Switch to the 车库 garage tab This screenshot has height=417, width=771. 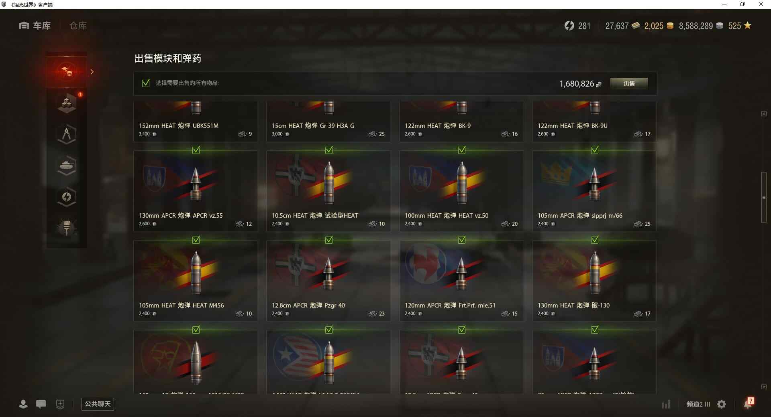pyautogui.click(x=35, y=26)
